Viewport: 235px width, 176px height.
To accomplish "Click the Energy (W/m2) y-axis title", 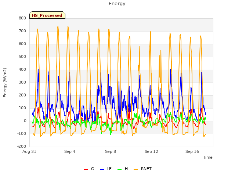I will click(5, 82).
